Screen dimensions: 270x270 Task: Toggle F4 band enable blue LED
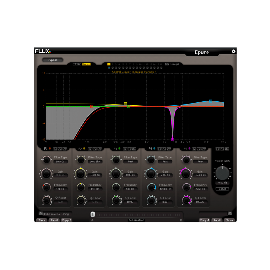(154, 148)
